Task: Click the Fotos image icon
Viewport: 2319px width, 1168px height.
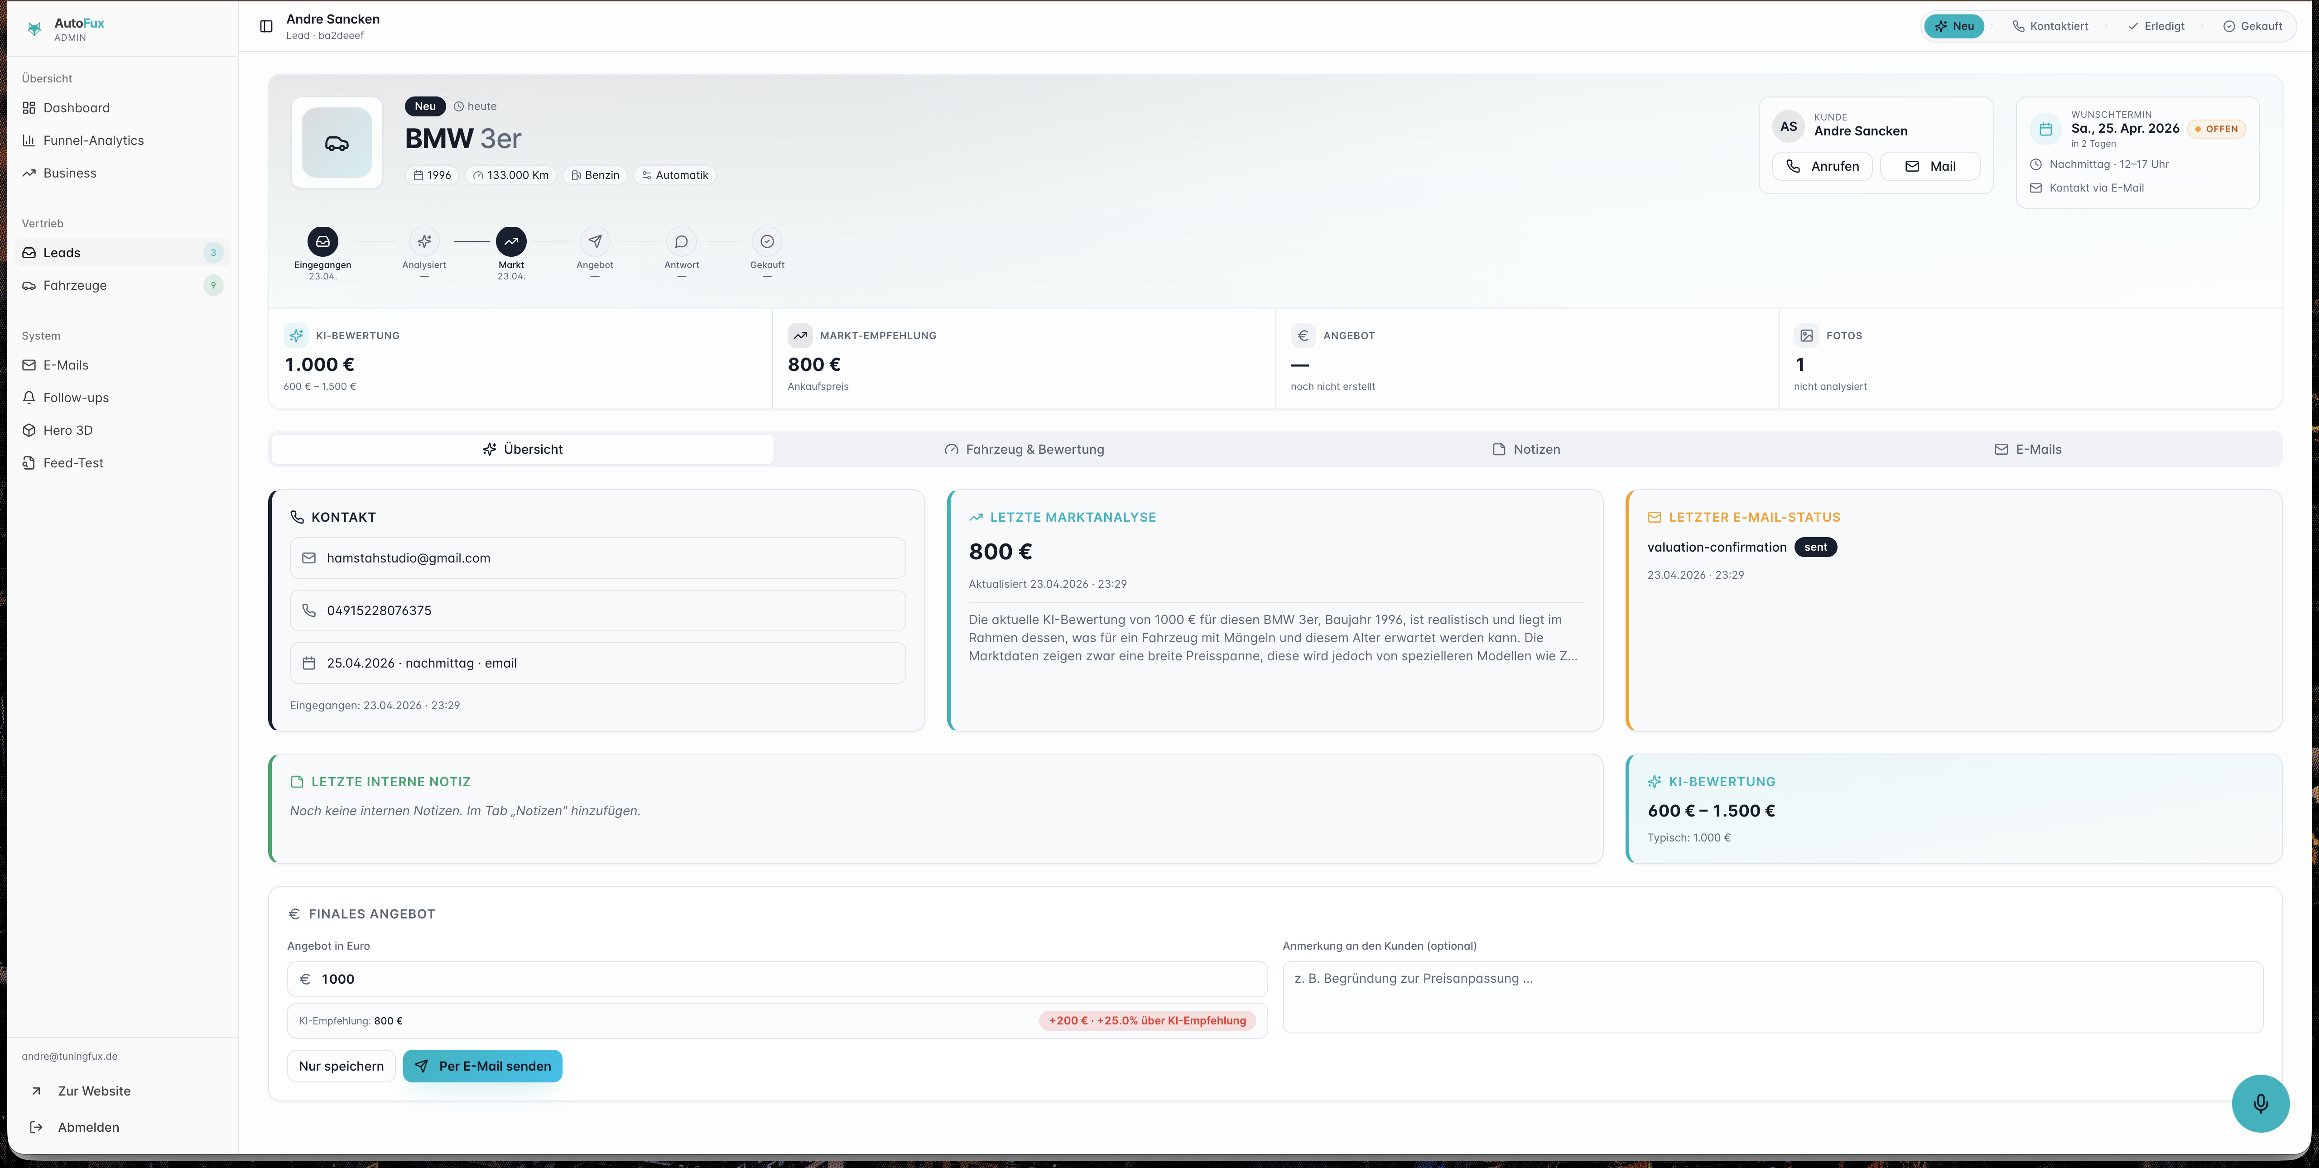Action: click(x=1807, y=336)
